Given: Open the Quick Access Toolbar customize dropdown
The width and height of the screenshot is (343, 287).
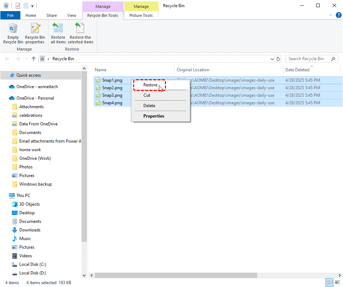Looking at the screenshot, I should click(32, 6).
